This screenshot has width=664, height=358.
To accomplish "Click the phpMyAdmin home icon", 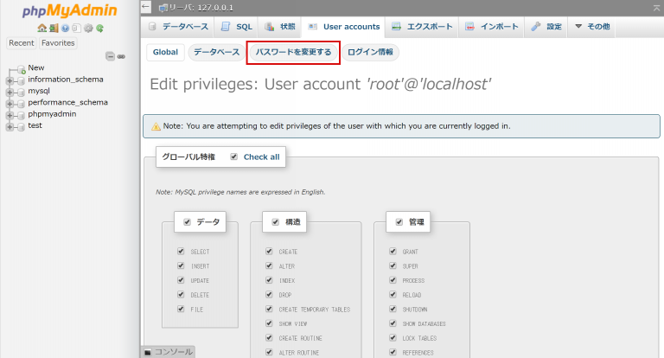I will pyautogui.click(x=41, y=29).
